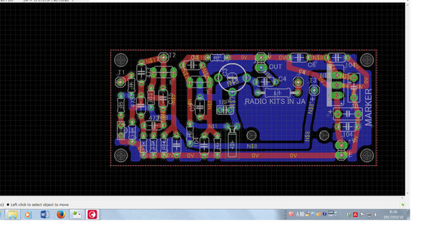
Task: Toggle the IME input mode indicator
Action: pyautogui.click(x=301, y=214)
